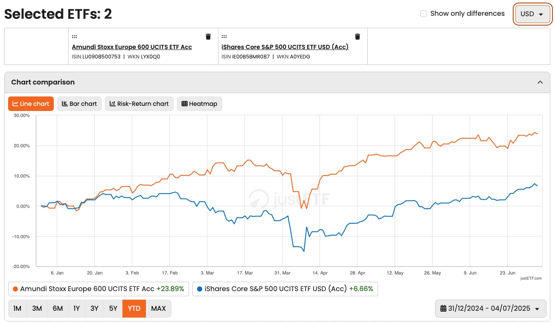The image size is (555, 324).
Task: Delete Amundi Stoxx Europe 600 ETF trash icon
Action: tap(208, 37)
